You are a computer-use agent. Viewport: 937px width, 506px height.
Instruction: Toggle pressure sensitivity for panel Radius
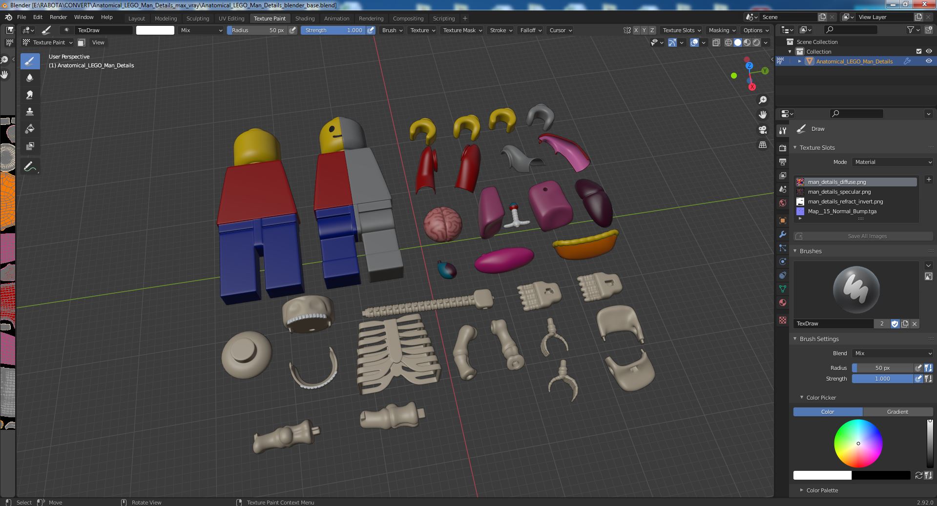(918, 368)
